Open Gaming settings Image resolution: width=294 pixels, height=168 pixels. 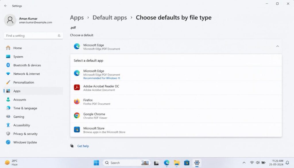[x=33, y=117]
